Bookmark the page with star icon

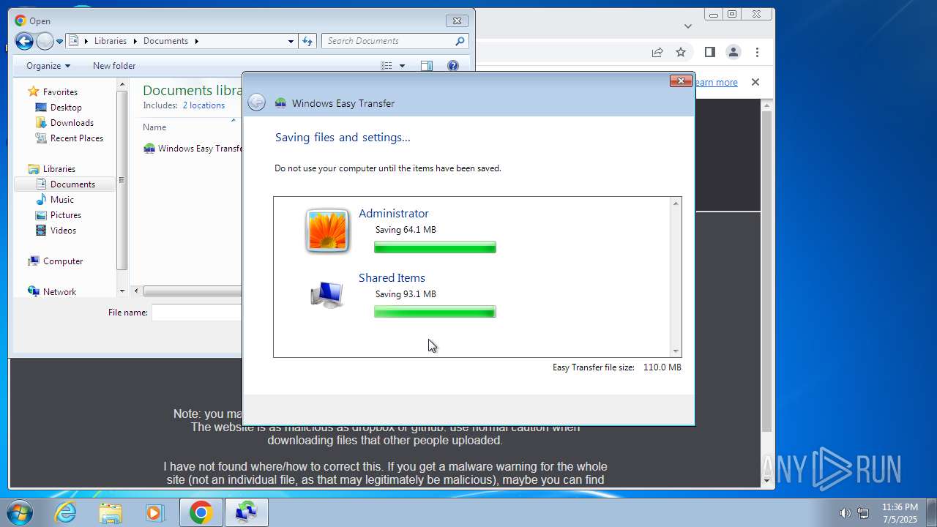click(681, 52)
